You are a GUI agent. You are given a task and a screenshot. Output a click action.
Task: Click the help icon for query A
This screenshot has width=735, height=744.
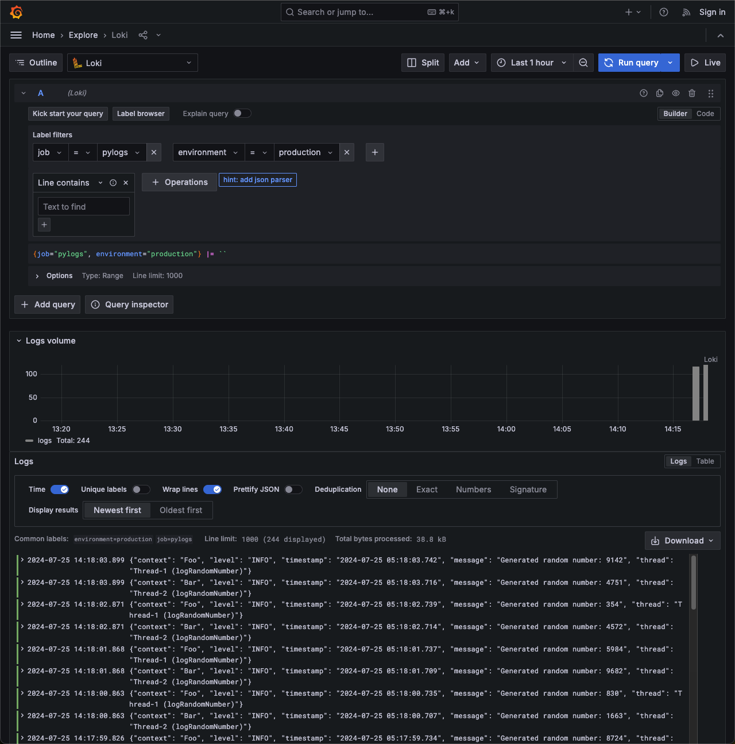click(643, 92)
